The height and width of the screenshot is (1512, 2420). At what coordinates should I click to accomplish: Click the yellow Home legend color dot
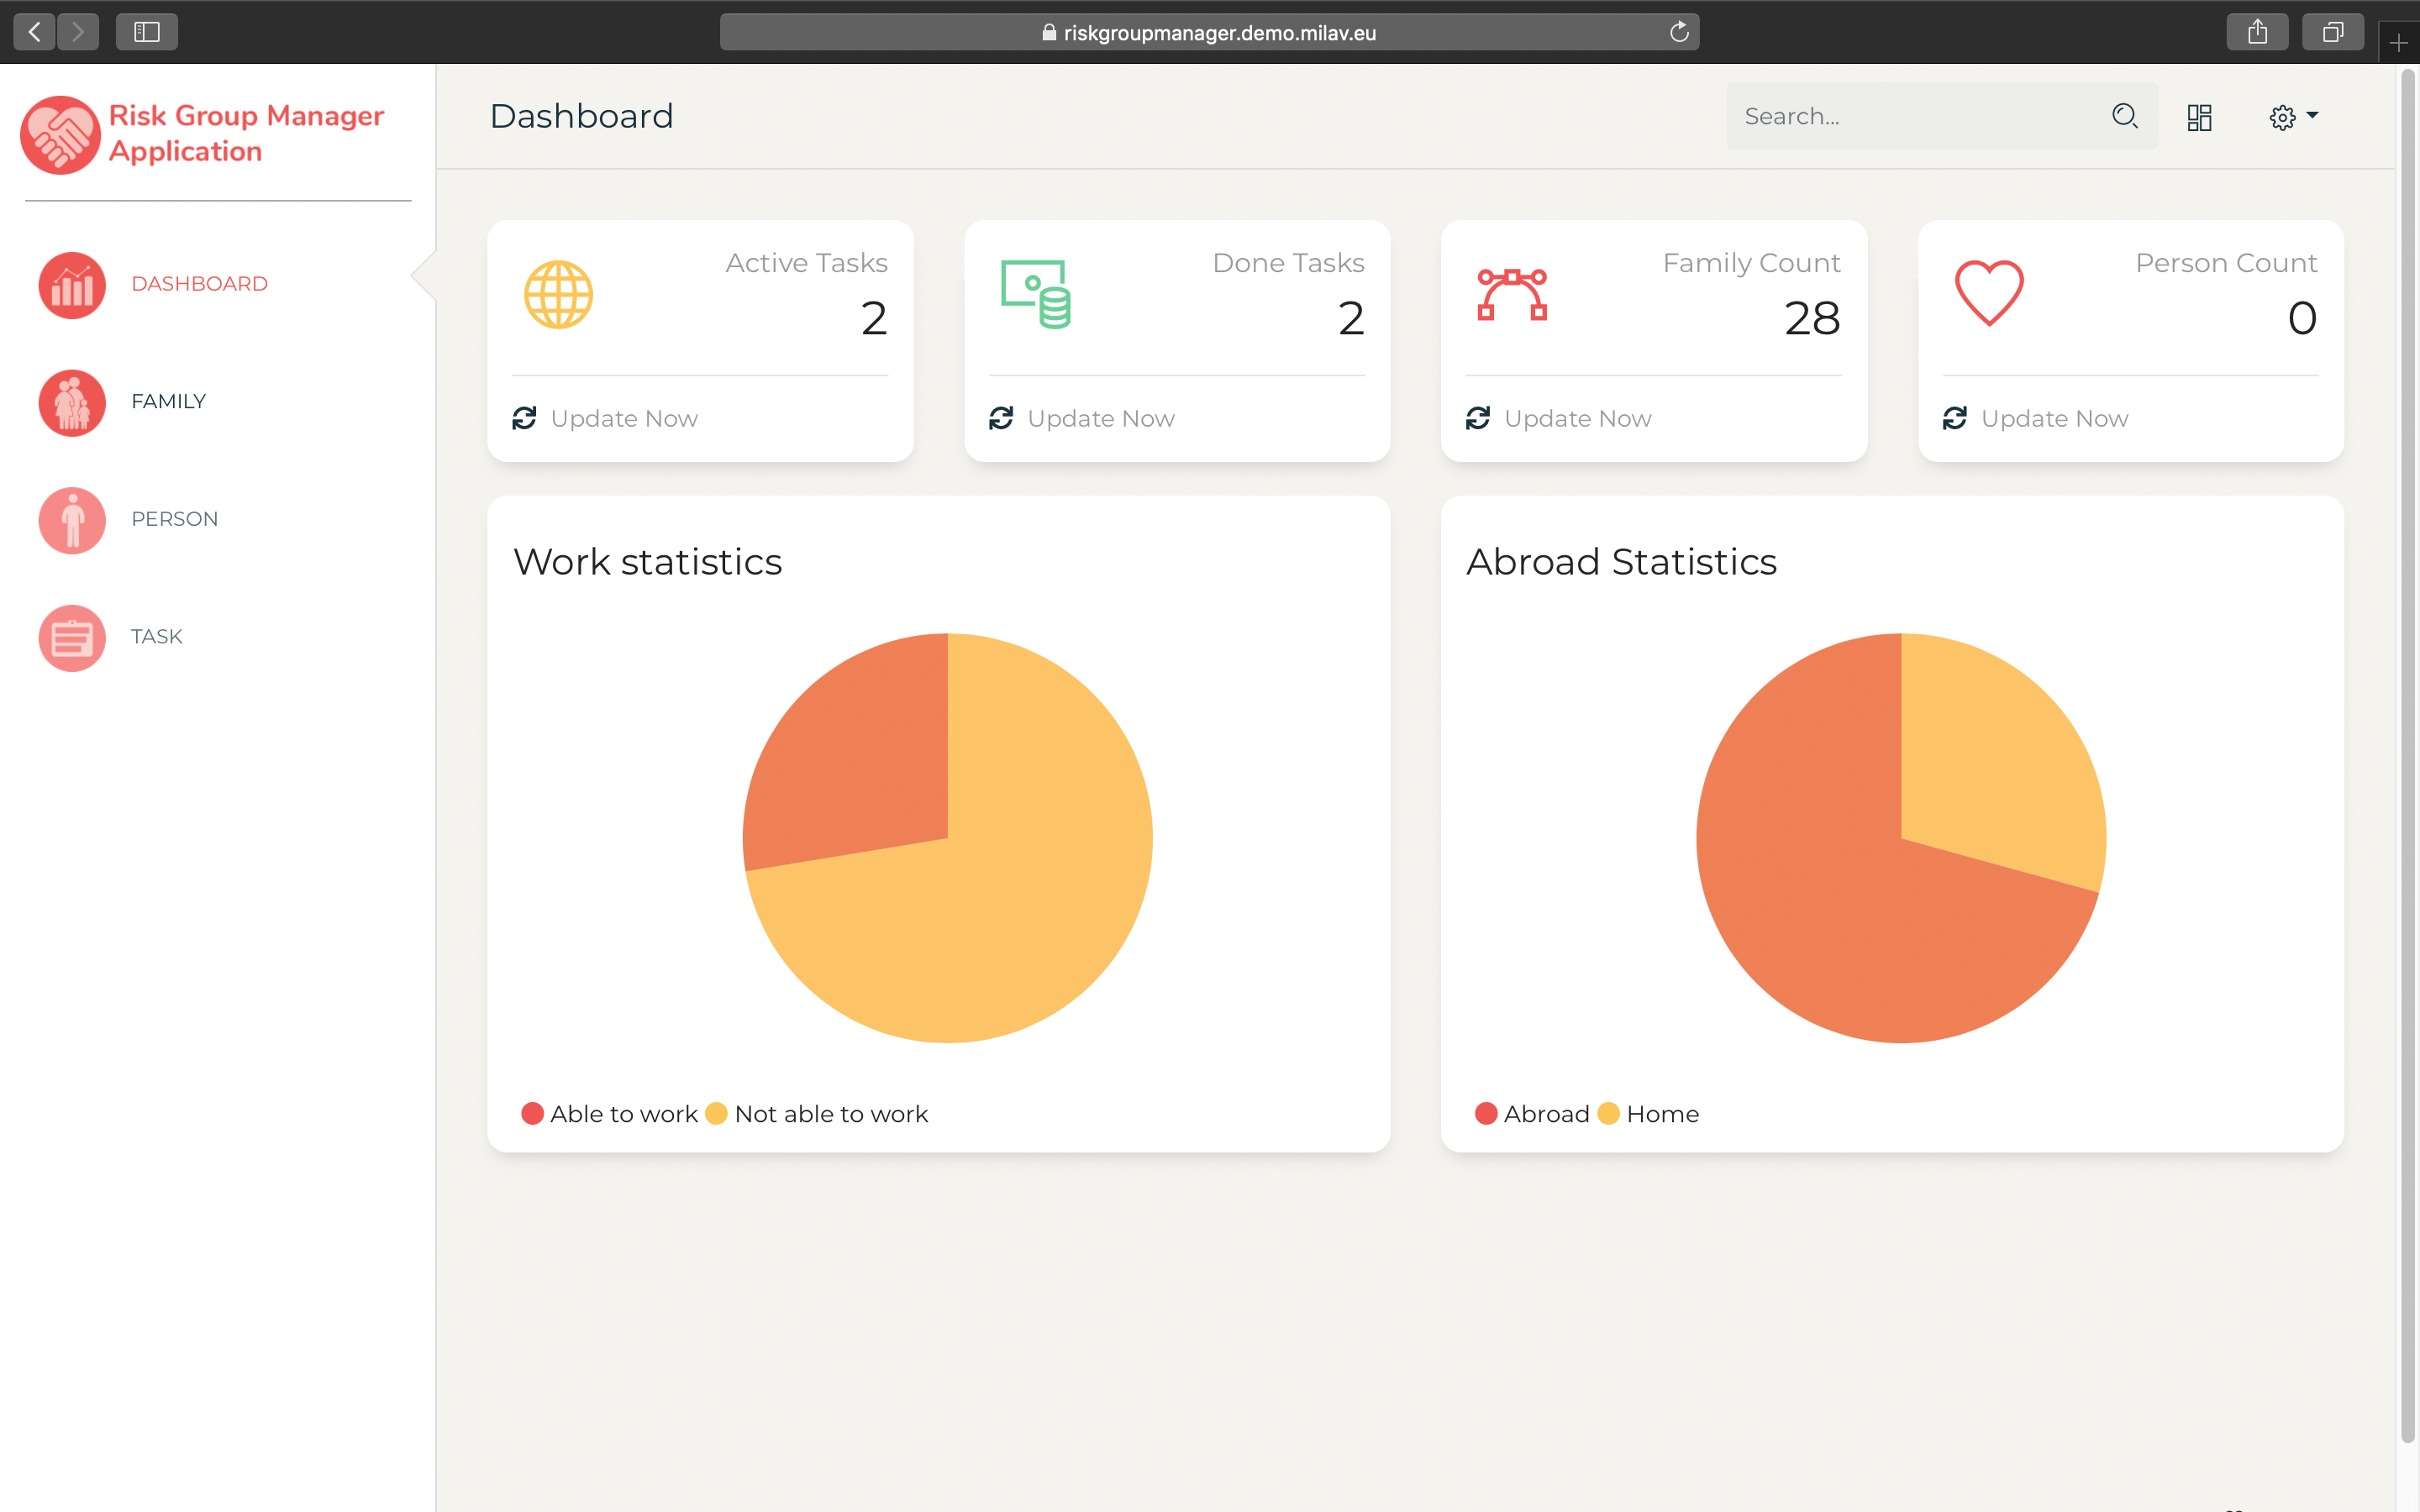(1608, 1114)
